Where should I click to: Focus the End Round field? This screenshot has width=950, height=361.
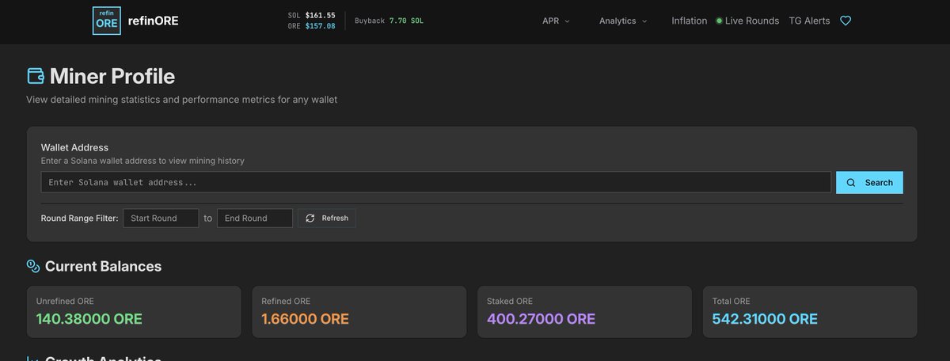255,218
